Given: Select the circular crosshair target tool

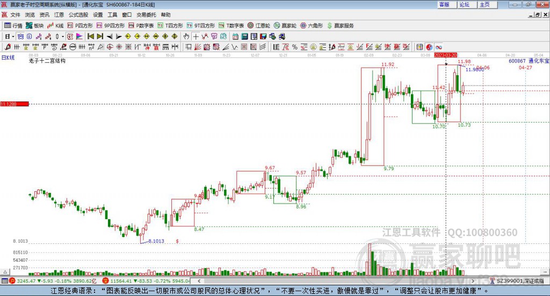Looking at the screenshot, I should [x=110, y=47].
